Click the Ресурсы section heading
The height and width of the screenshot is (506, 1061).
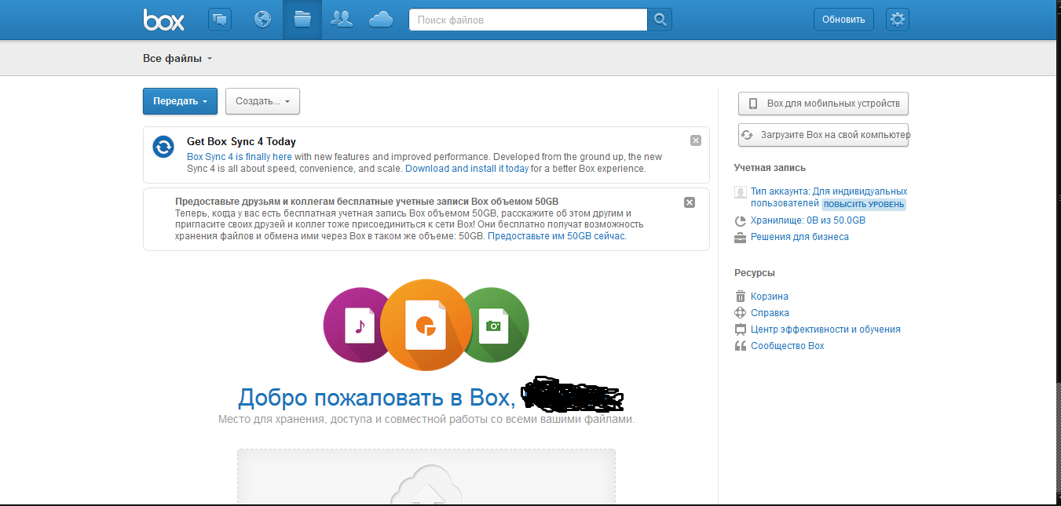point(755,273)
